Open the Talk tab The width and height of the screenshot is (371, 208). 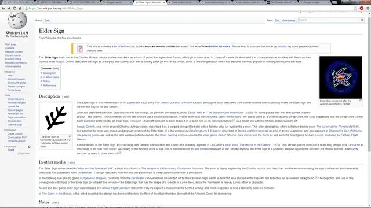pos(47,21)
